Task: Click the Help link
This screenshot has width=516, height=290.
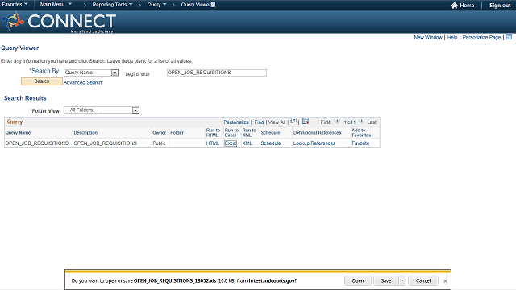Action: [452, 38]
